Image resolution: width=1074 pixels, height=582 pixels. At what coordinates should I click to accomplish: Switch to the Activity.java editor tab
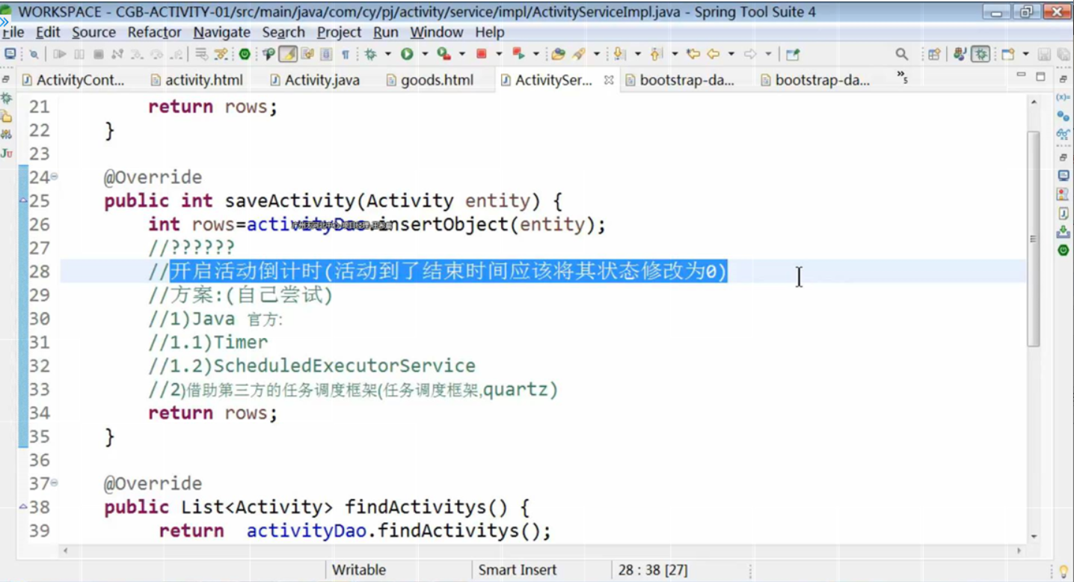315,80
